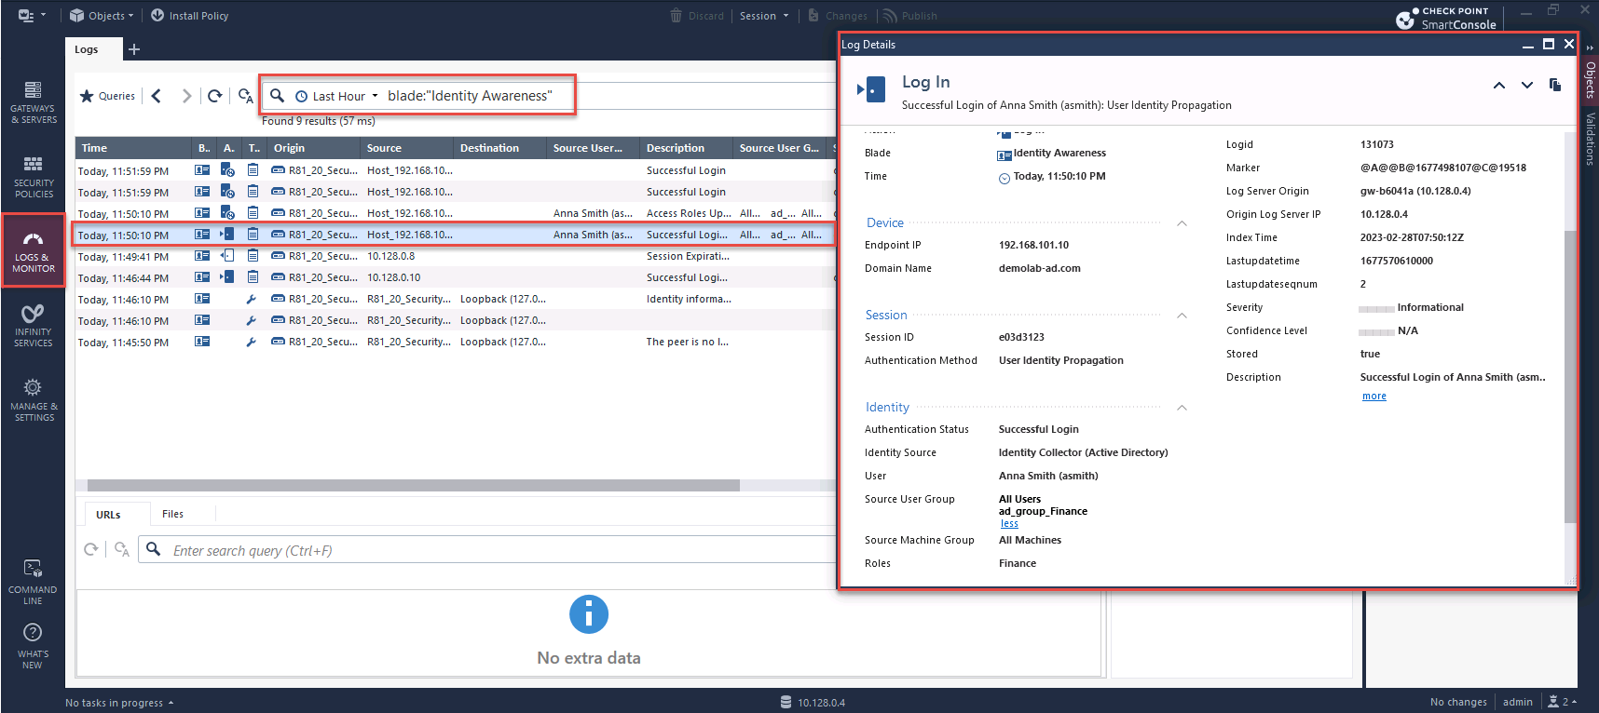1599x713 pixels.
Task: Click Endpoint IP value 192.168.101.10
Action: (1033, 245)
